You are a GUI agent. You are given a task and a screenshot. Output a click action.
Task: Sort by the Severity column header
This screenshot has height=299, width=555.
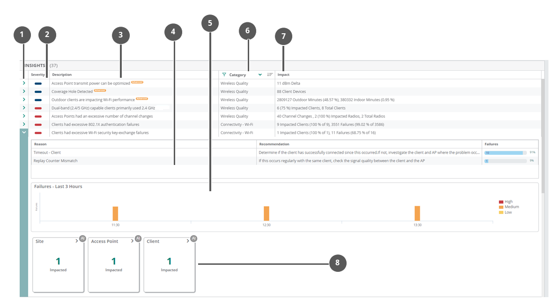tap(38, 75)
